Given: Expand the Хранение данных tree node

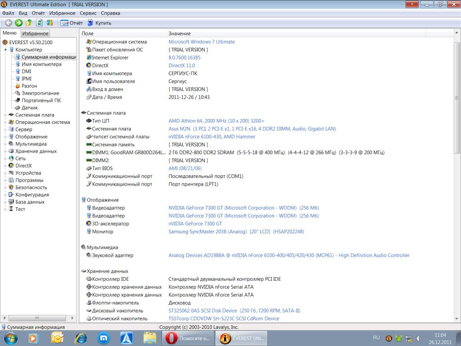Looking at the screenshot, I should point(5,151).
